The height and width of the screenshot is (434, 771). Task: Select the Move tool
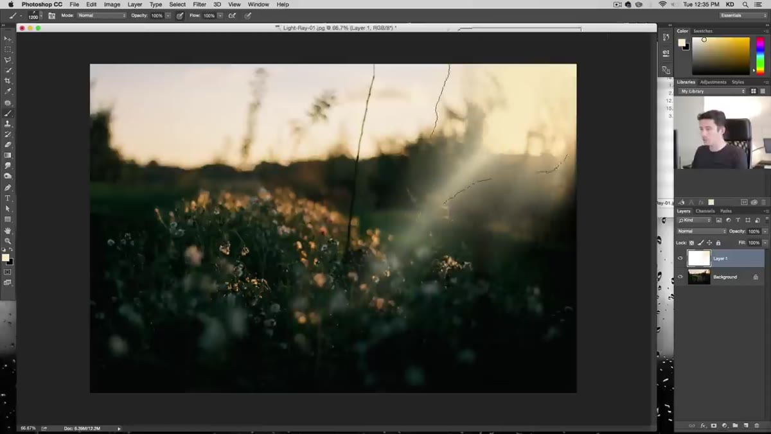[8, 39]
